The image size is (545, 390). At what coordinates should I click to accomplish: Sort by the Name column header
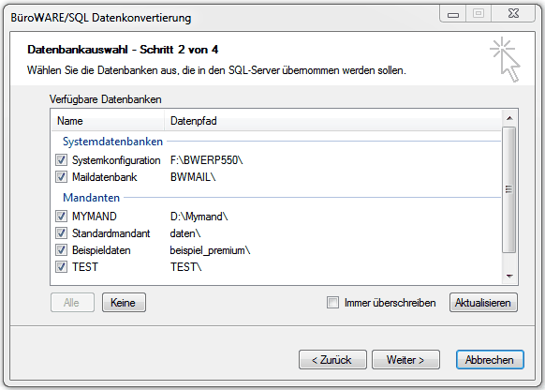(x=108, y=121)
